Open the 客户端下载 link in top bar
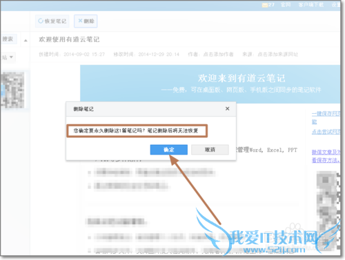 click(x=311, y=5)
